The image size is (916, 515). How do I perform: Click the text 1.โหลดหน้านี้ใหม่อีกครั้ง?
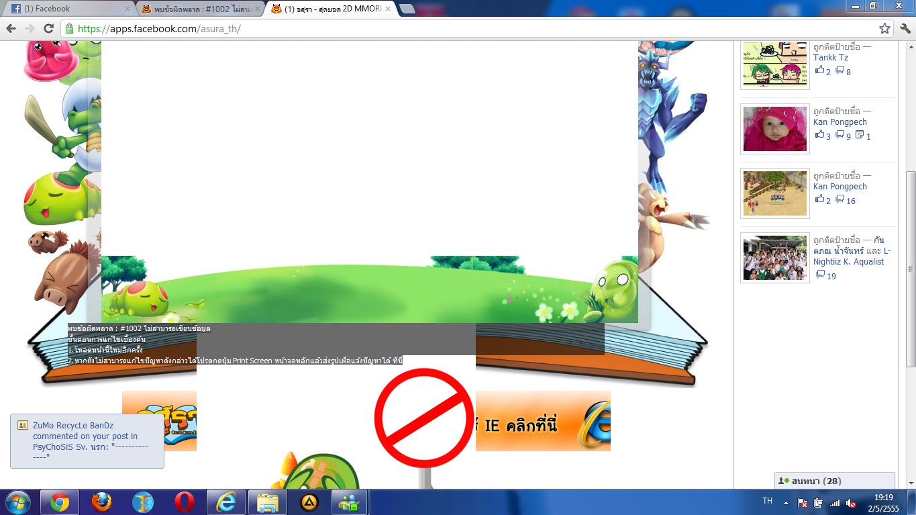[105, 350]
